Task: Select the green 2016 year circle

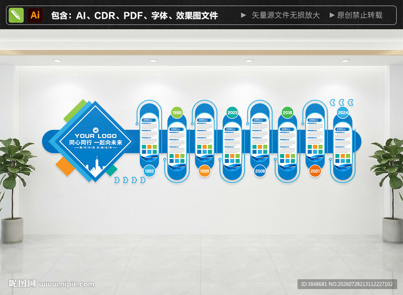Action: coord(287,112)
